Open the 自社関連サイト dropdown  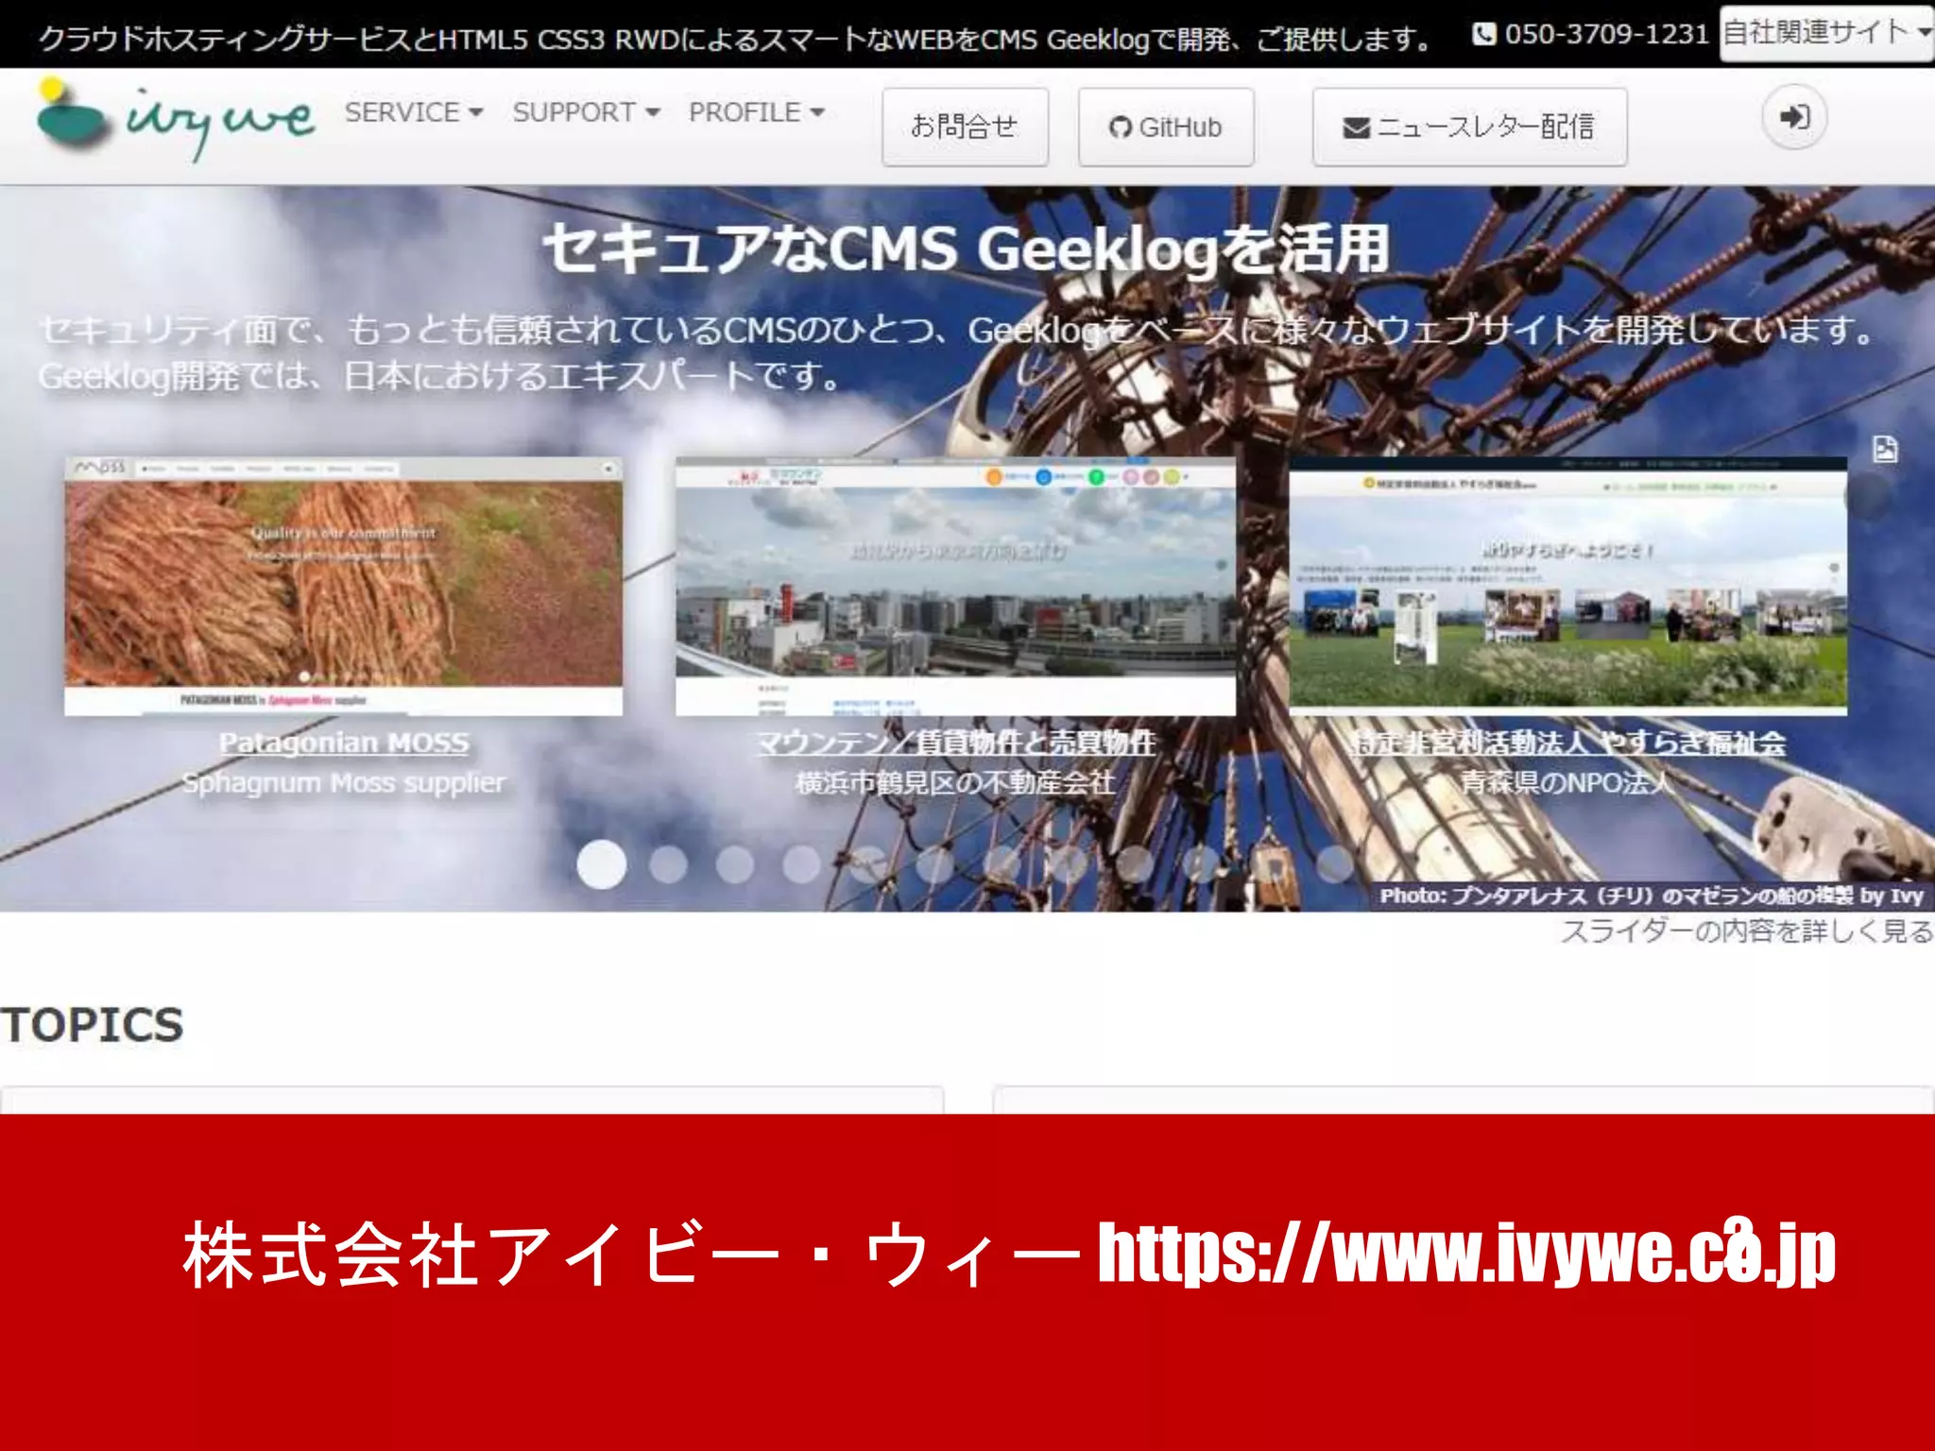click(1826, 33)
